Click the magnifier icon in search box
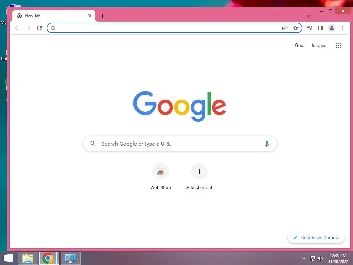 93,143
